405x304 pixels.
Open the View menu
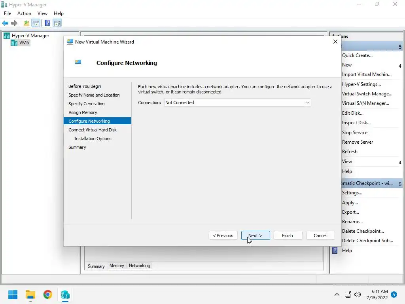coord(42,13)
